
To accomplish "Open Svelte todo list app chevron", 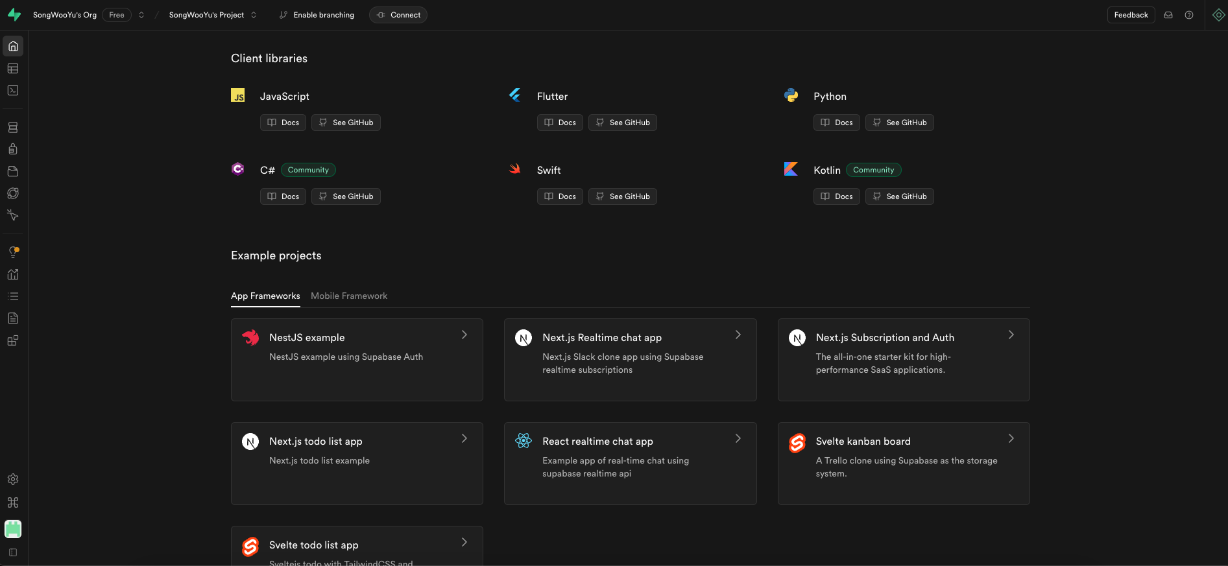I will point(464,542).
